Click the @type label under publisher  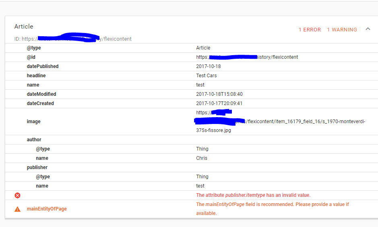coord(43,177)
